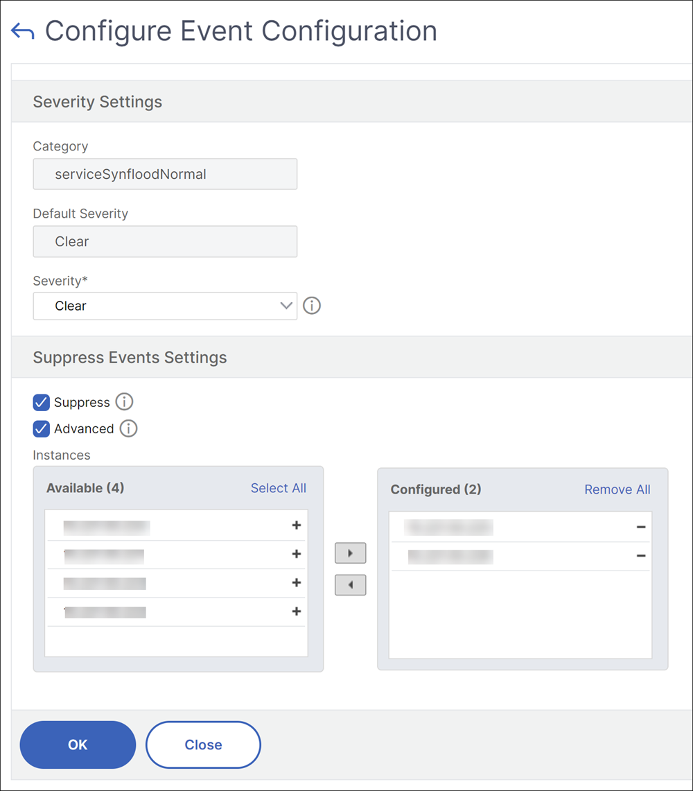Image resolution: width=693 pixels, height=791 pixels.
Task: Click the Severity Settings section header
Action: [97, 102]
